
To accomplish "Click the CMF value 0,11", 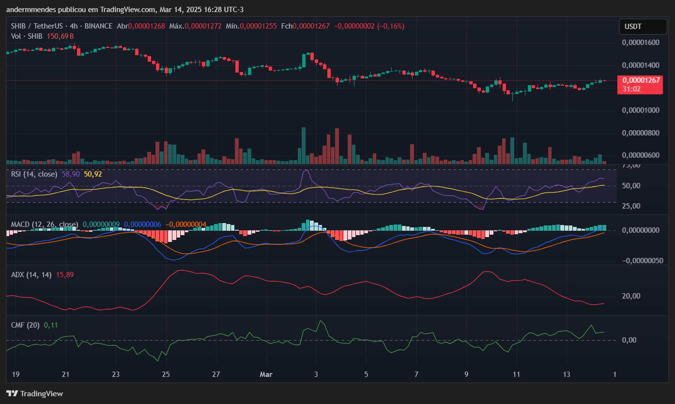I will pyautogui.click(x=50, y=325).
